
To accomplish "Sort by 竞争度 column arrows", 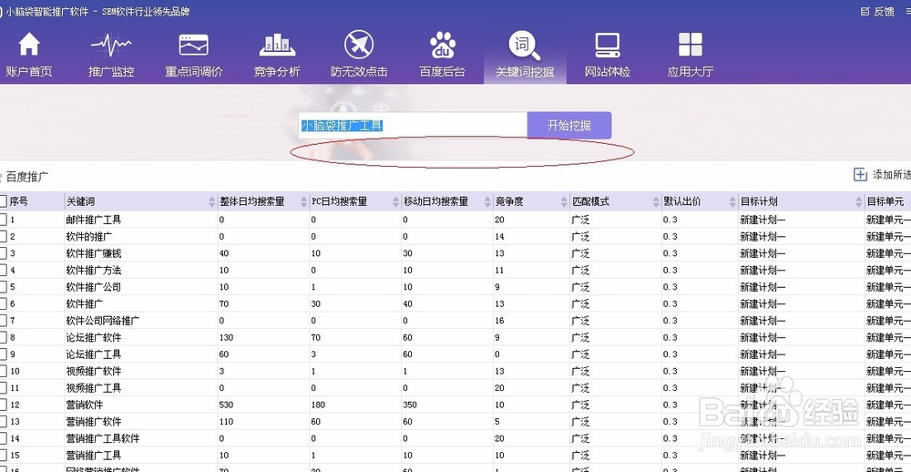I will click(x=564, y=201).
